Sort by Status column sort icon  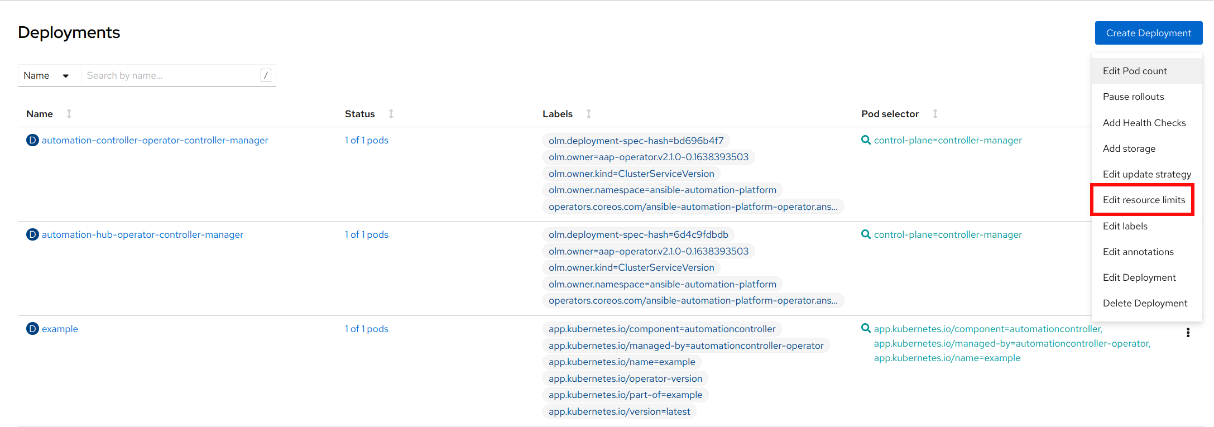(x=391, y=114)
